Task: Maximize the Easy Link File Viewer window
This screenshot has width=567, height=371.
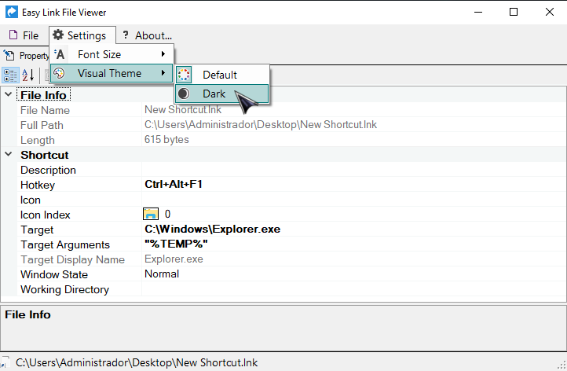Action: click(514, 12)
